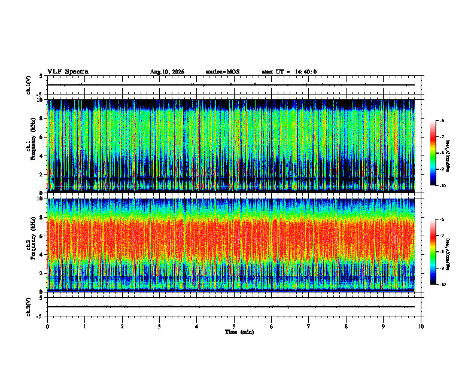Click the time axis tick label "7"
This screenshot has height=366, width=474.
coord(309,327)
